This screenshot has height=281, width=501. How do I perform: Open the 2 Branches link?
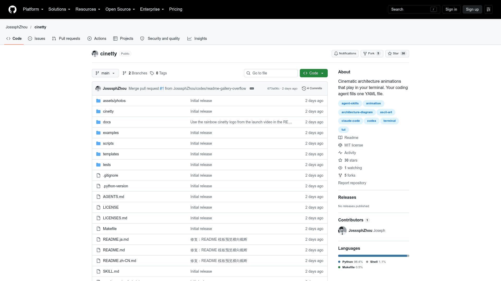click(135, 73)
